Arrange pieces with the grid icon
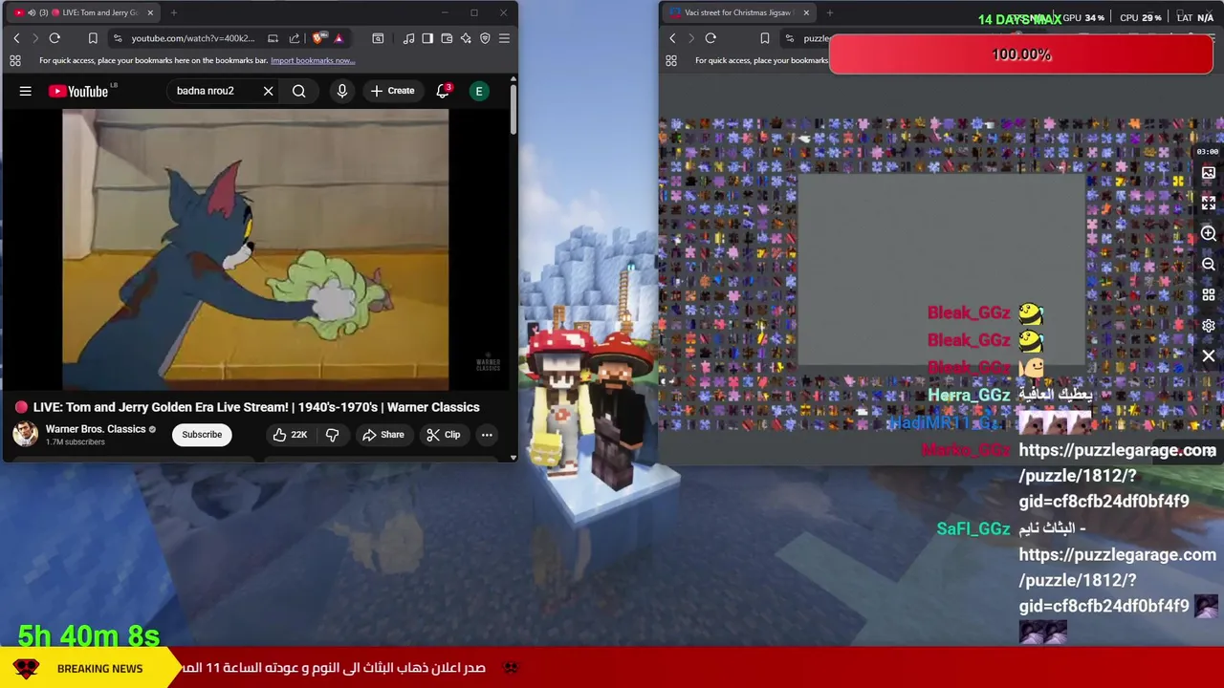This screenshot has height=688, width=1224. pos(1209,295)
